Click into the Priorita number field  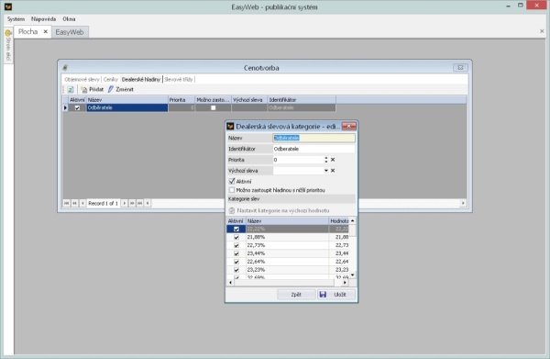pos(298,160)
